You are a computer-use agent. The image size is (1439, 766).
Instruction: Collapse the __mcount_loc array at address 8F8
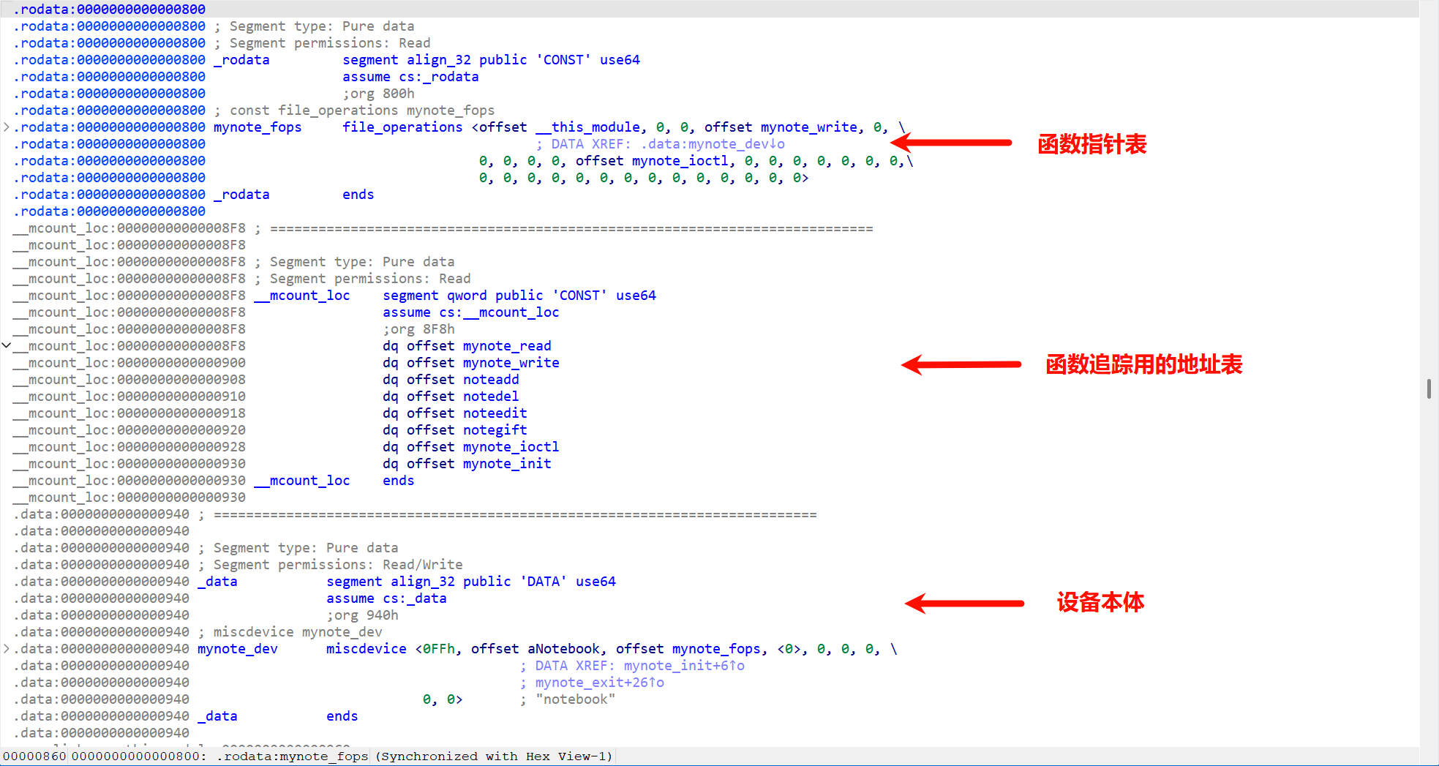[7, 345]
